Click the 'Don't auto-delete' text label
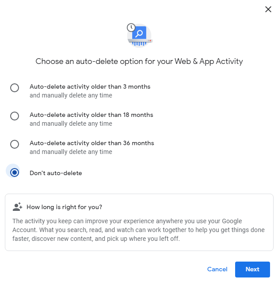The height and width of the screenshot is (281, 278). click(56, 173)
